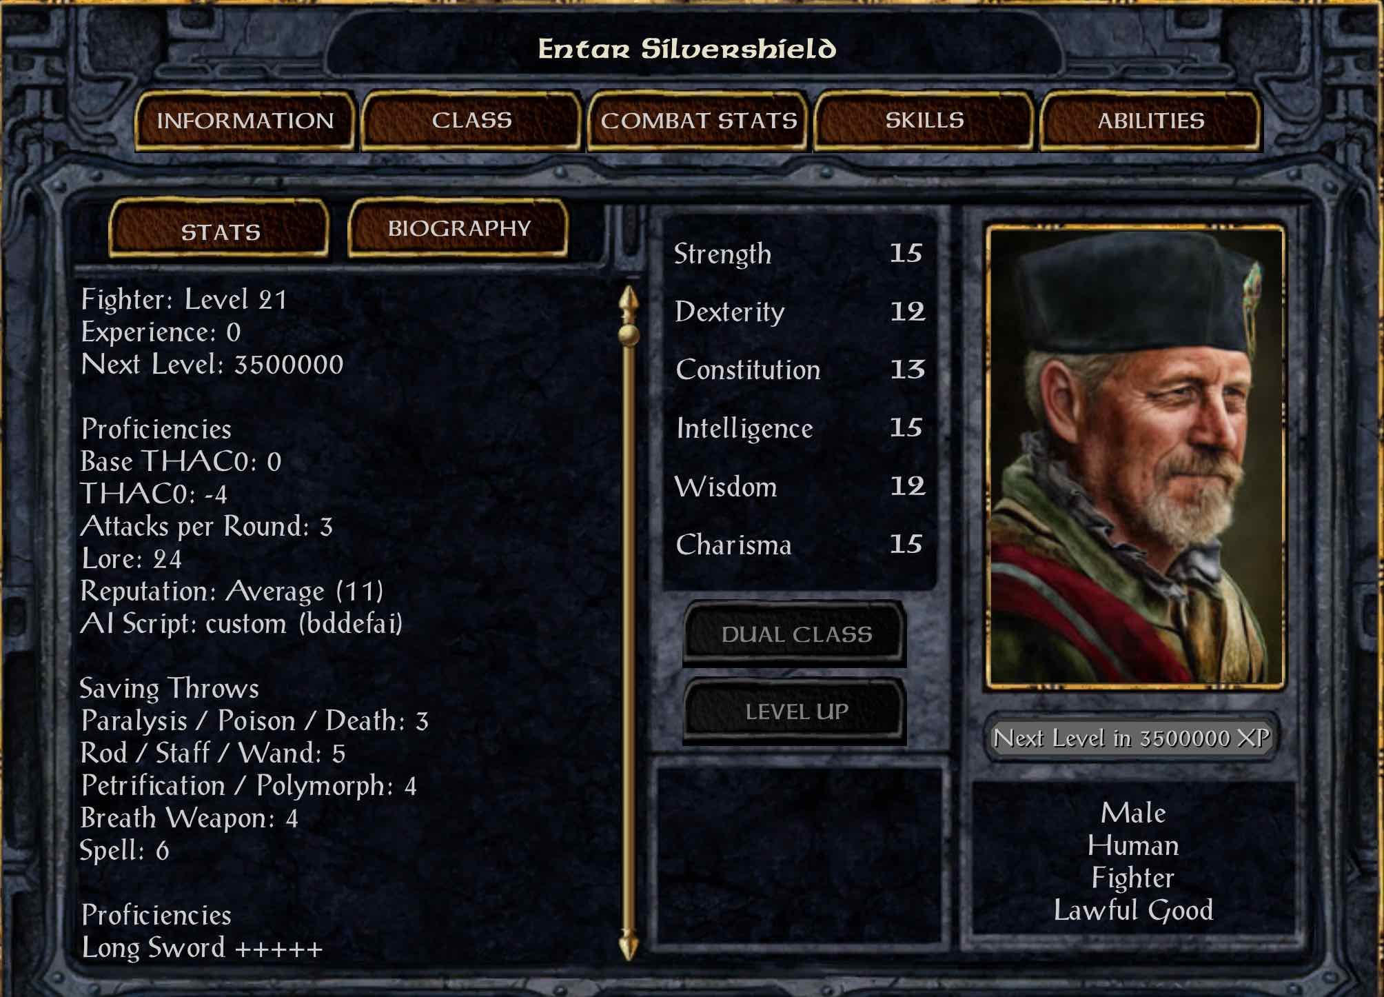The width and height of the screenshot is (1384, 997).
Task: Click the Long Sword proficiency entry
Action: pos(202,948)
